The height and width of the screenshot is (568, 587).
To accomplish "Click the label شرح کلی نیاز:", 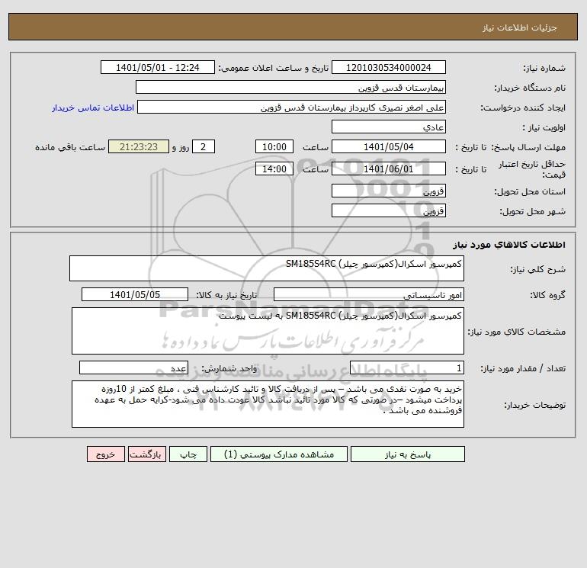I will (x=538, y=269).
